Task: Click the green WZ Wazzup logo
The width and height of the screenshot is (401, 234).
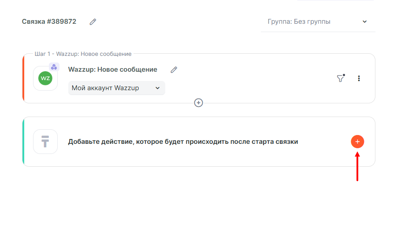Action: coord(45,78)
